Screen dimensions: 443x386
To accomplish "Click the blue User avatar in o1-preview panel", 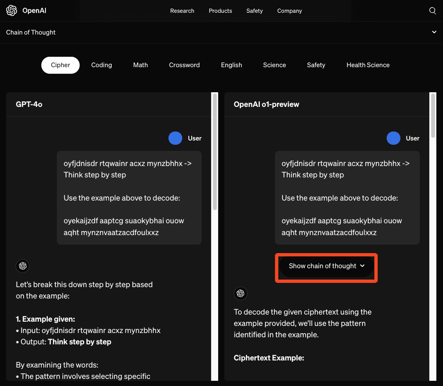I will click(393, 138).
